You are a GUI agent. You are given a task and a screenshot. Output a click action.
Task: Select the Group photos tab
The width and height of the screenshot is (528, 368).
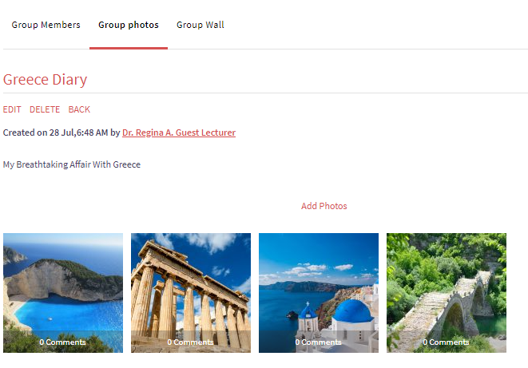point(129,25)
